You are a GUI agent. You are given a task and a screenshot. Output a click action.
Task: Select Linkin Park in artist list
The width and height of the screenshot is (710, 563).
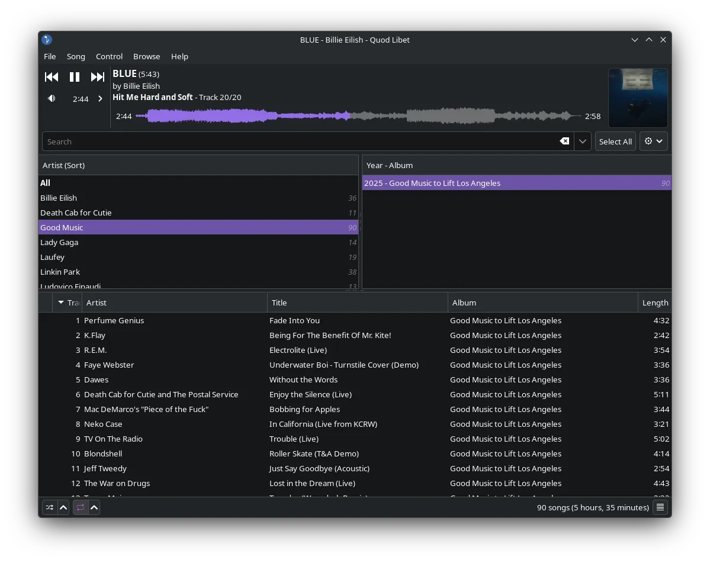coord(198,272)
